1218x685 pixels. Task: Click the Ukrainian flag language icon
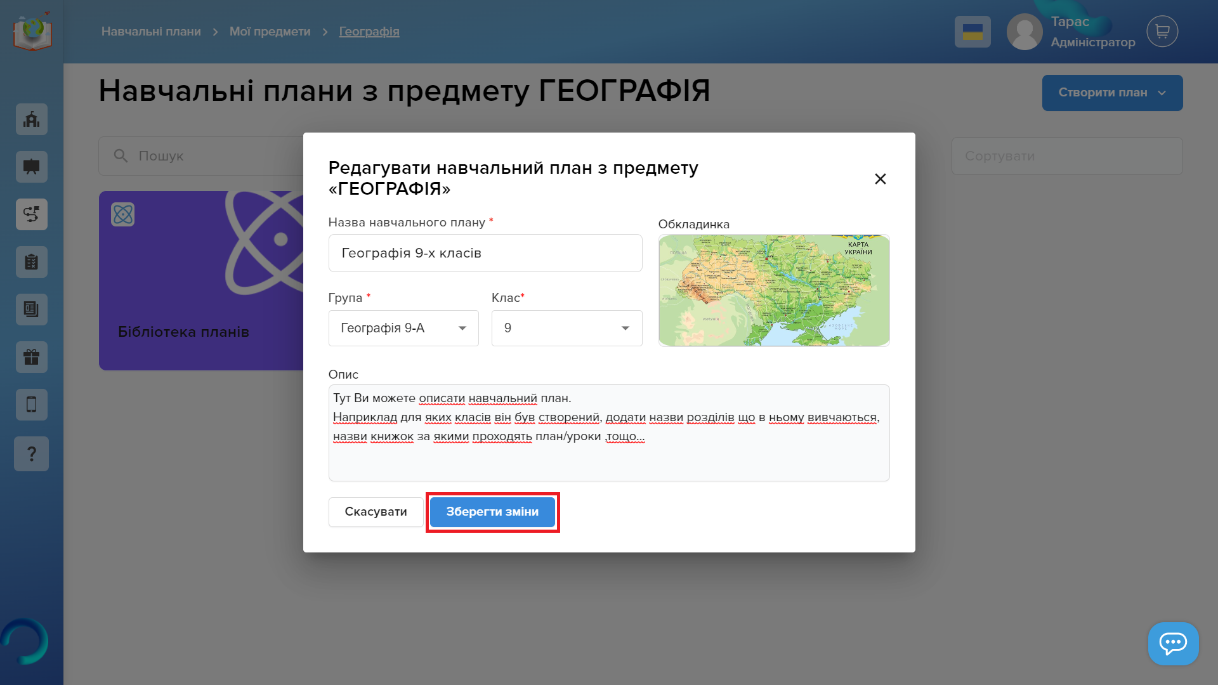[972, 32]
